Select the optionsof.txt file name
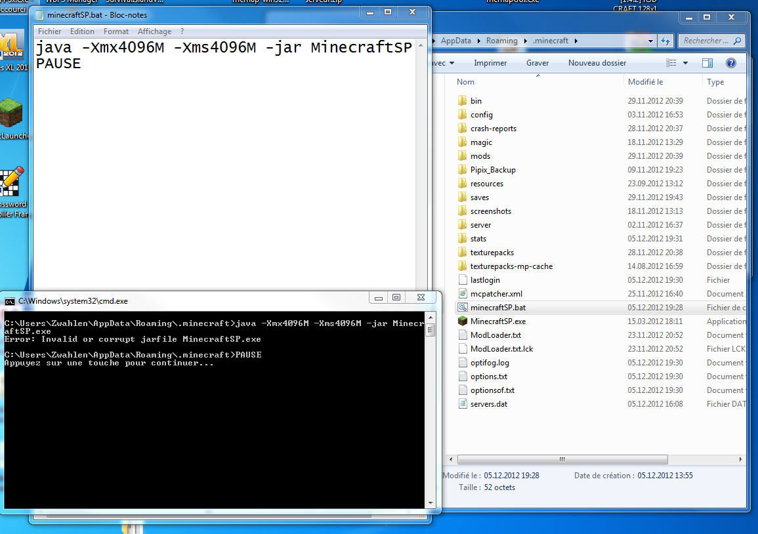Image resolution: width=758 pixels, height=534 pixels. [492, 390]
